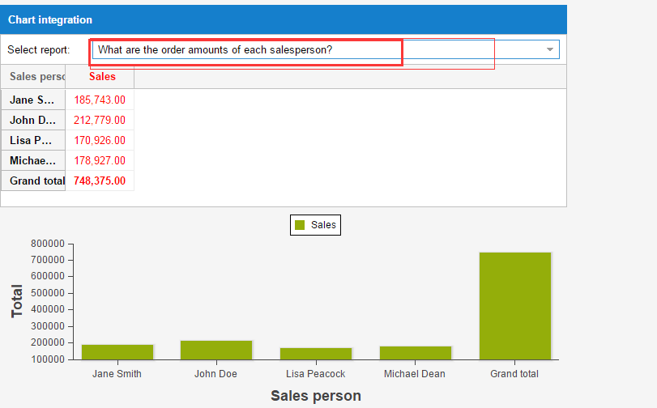657x408 pixels.
Task: Click the Michael Dean axis label
Action: [415, 374]
